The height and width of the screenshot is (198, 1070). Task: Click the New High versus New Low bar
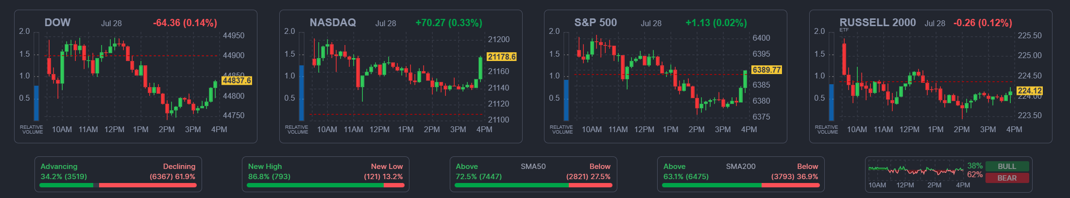pos(325,185)
